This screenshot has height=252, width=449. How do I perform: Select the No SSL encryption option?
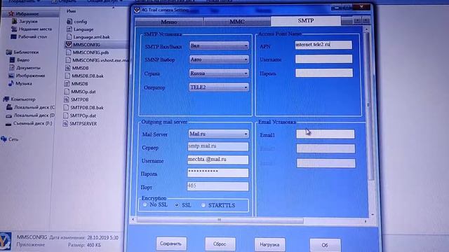click(x=145, y=204)
